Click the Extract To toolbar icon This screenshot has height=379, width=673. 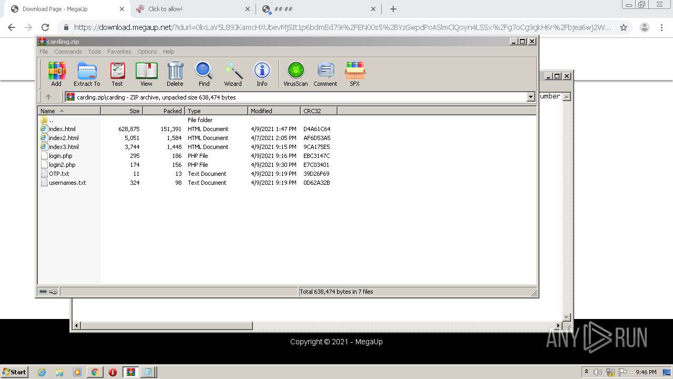[x=87, y=74]
